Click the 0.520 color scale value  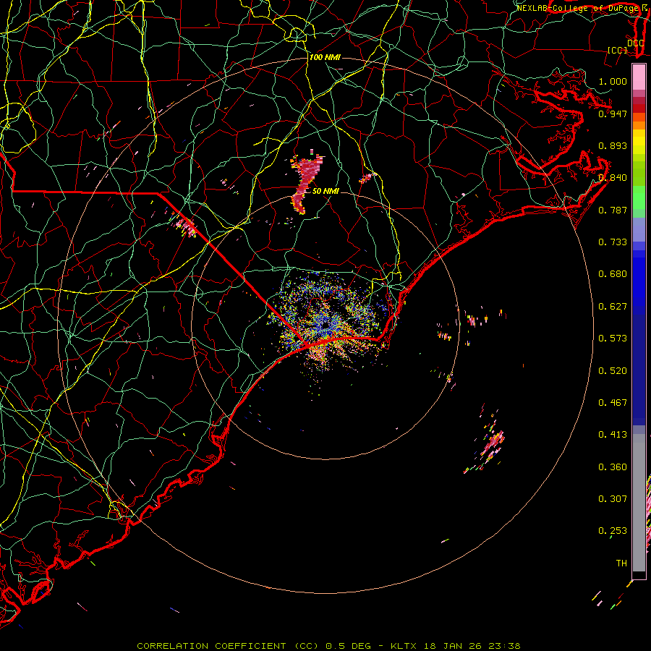coord(613,370)
